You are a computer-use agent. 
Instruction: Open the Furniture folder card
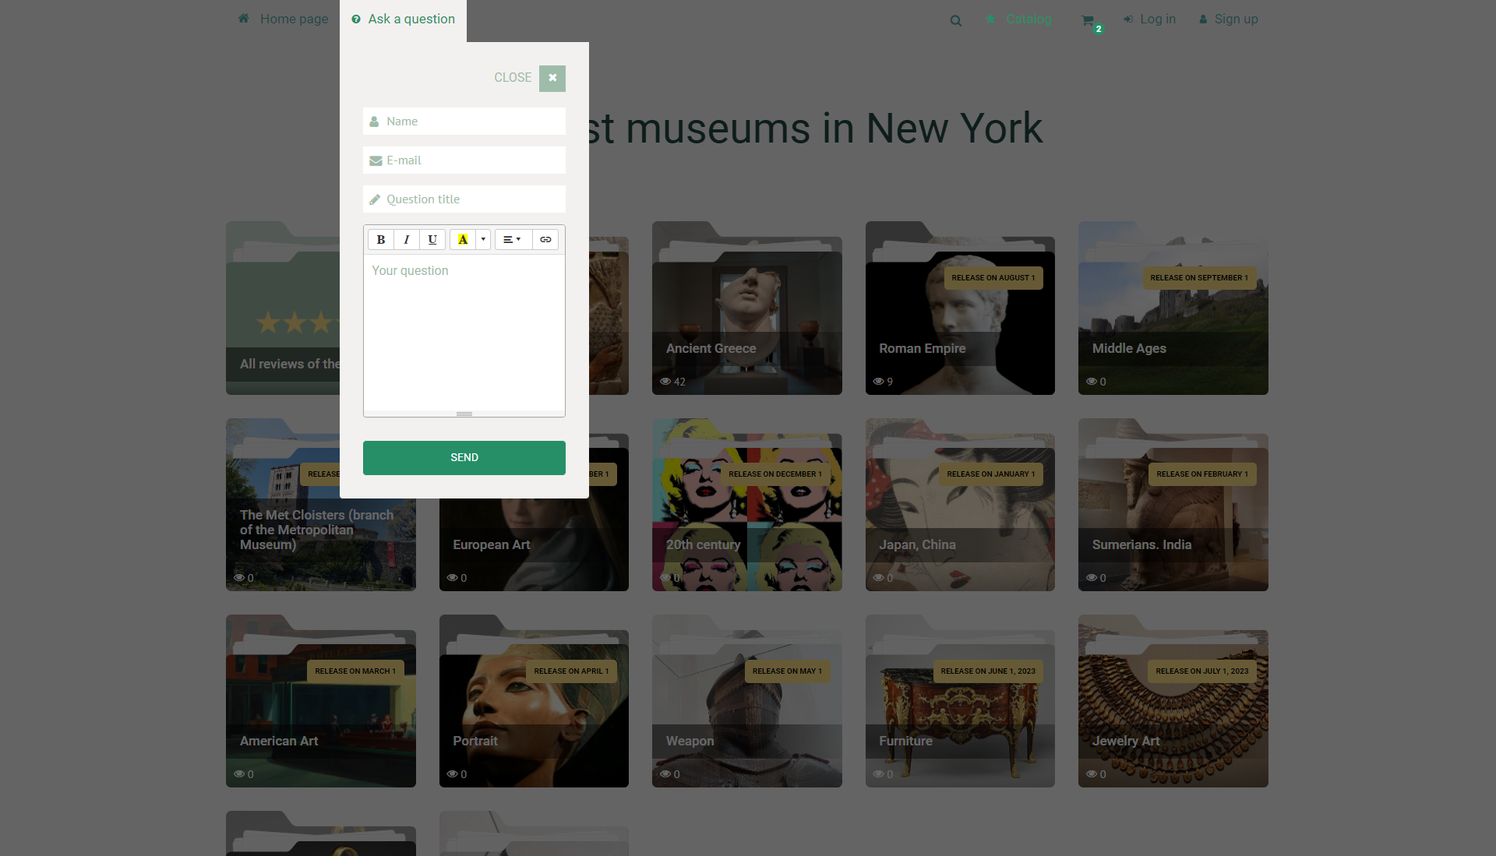click(960, 701)
